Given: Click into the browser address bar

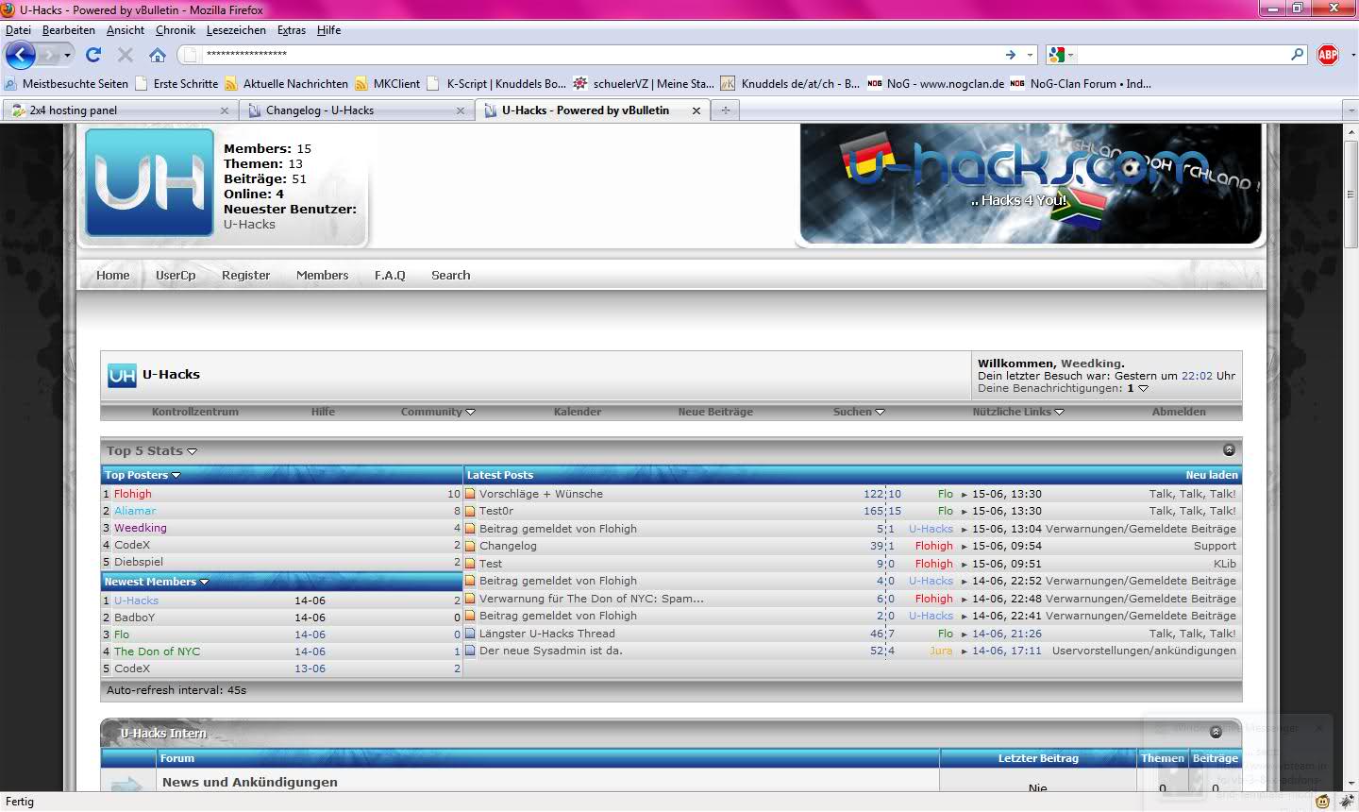Looking at the screenshot, I should 595,55.
